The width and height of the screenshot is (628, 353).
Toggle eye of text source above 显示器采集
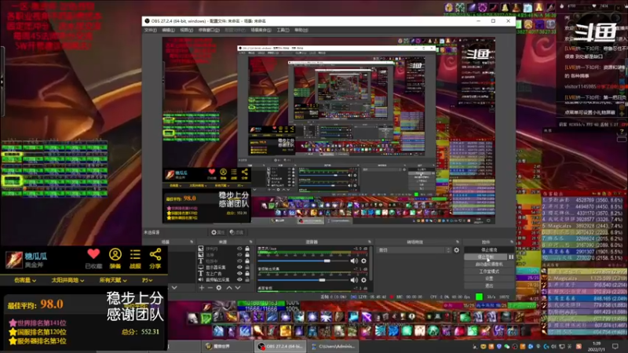tap(239, 261)
